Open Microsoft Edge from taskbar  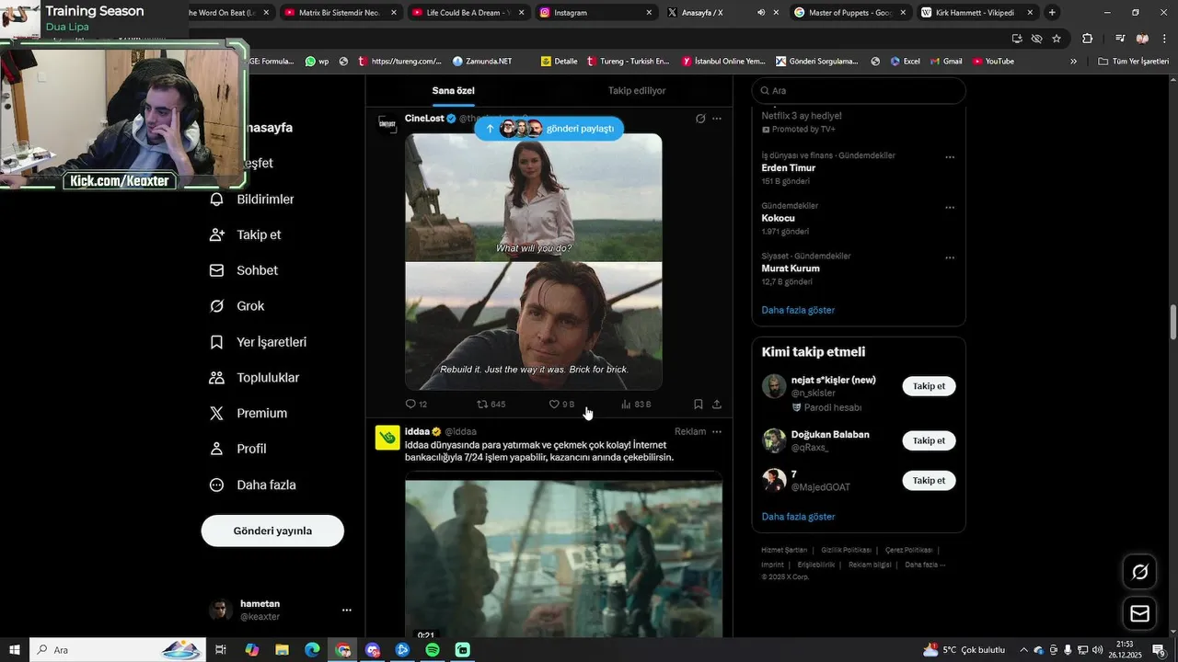312,650
